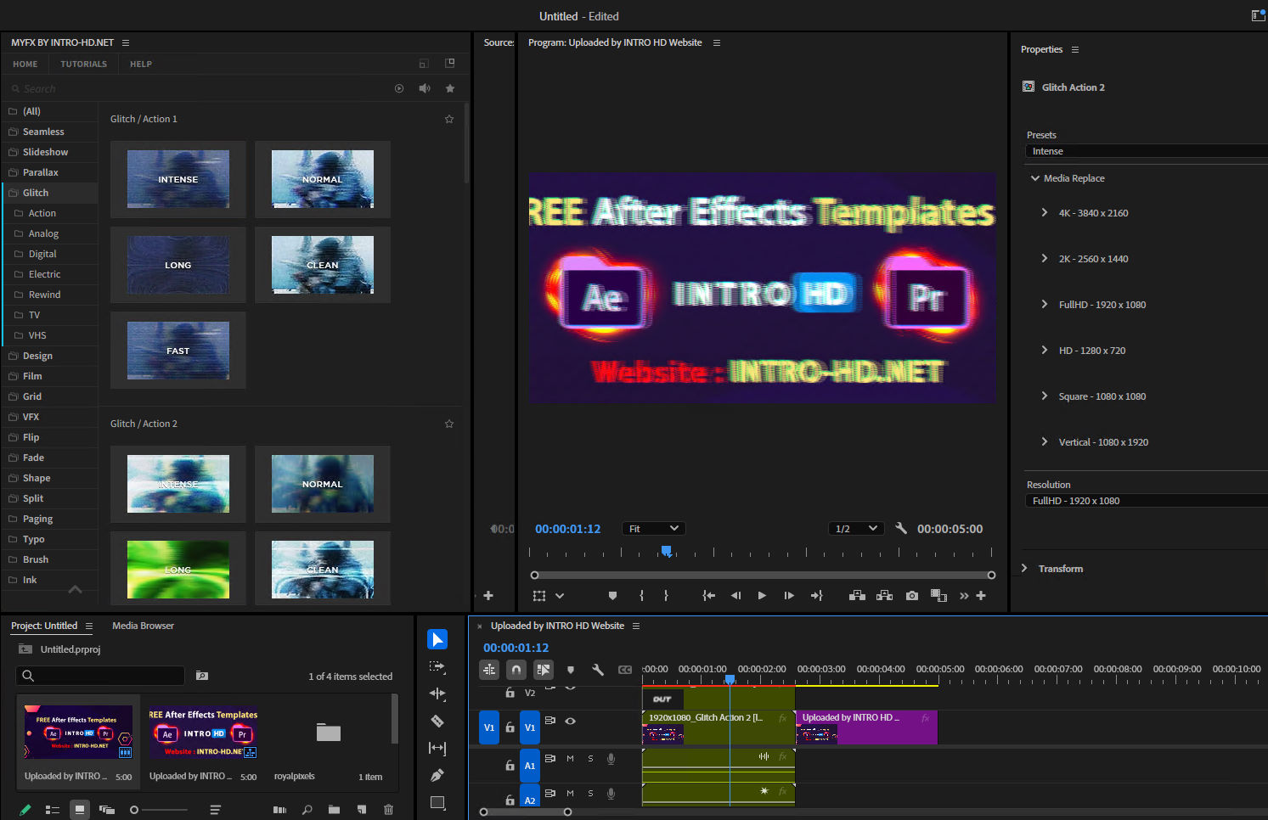Mute audio track A1

point(570,759)
